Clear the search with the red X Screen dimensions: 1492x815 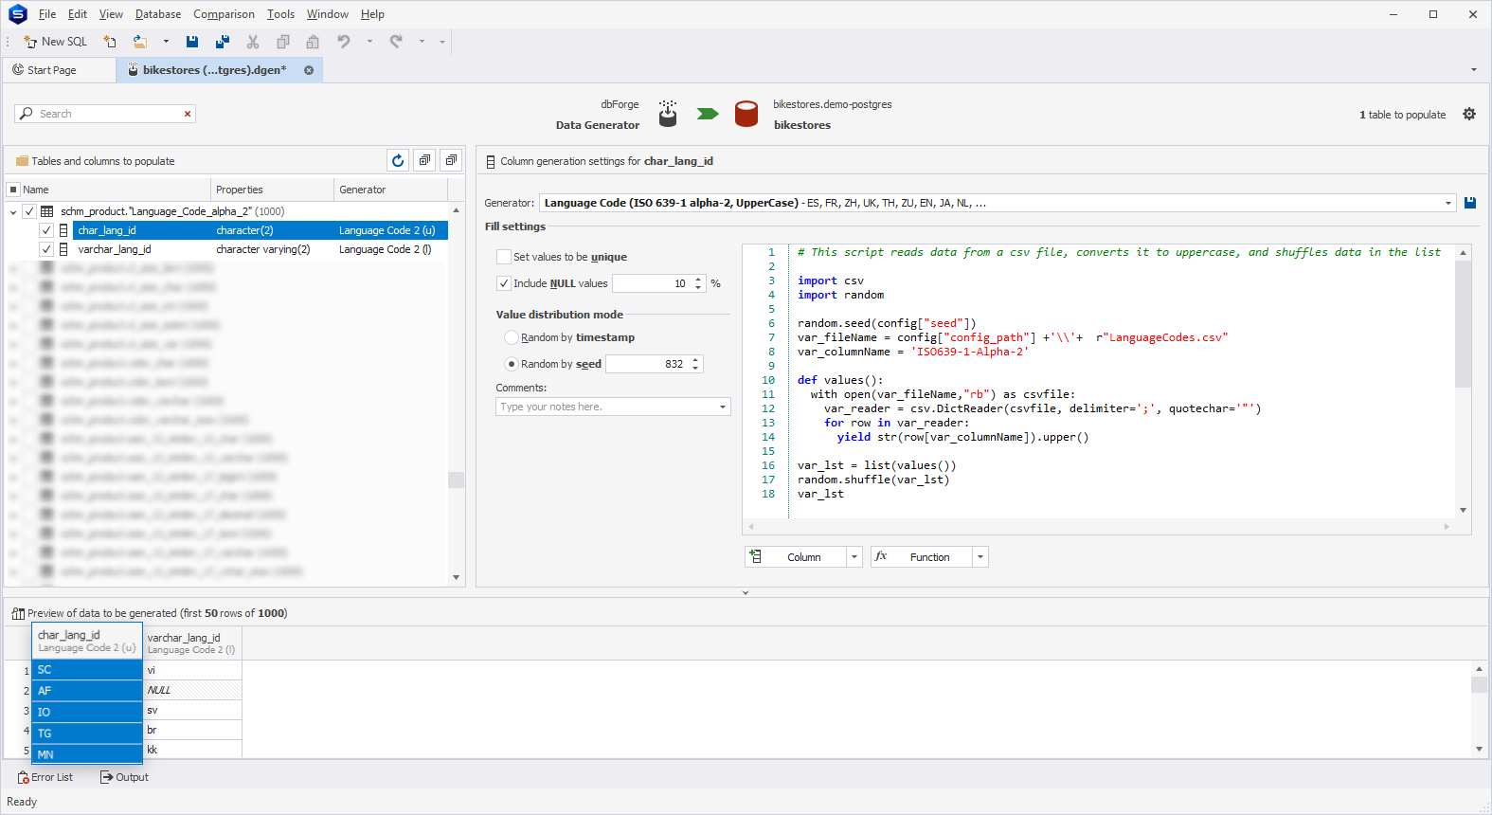[x=188, y=114]
